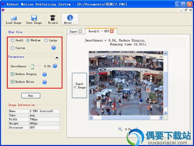Adjust the Smoothness slider handle
The height and width of the screenshot is (146, 194).
[x=32, y=67]
